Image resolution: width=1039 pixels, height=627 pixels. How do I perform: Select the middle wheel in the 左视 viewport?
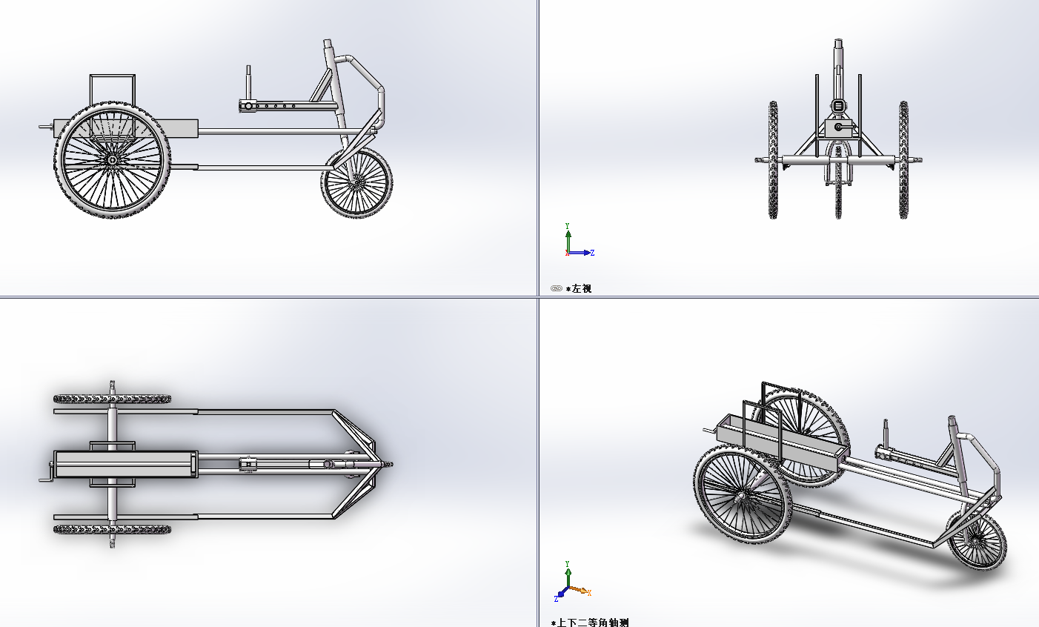(x=838, y=182)
